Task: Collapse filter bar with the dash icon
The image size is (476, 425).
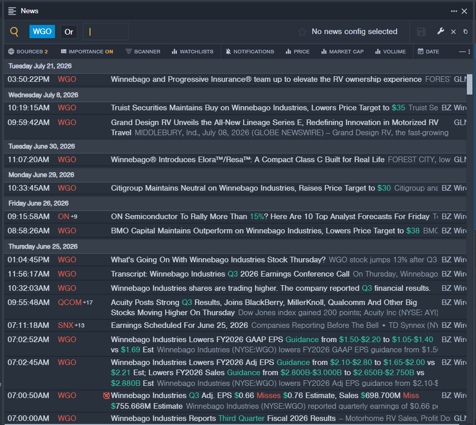Action: (x=462, y=52)
